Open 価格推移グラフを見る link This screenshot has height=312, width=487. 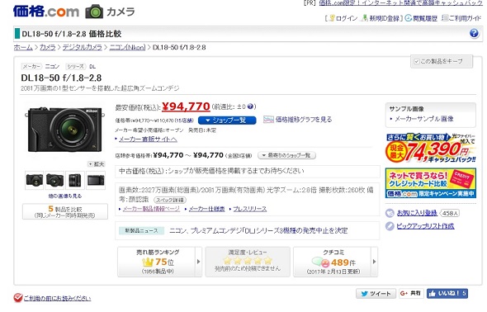(304, 120)
